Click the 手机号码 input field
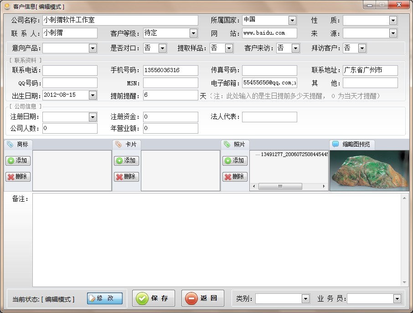 coord(170,70)
